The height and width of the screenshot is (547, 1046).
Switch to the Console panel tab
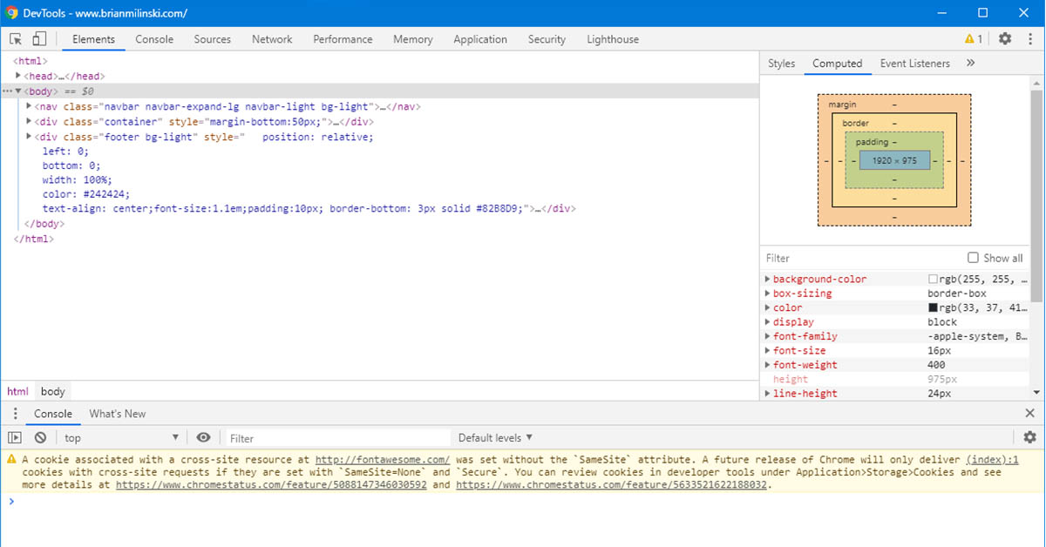pos(154,39)
